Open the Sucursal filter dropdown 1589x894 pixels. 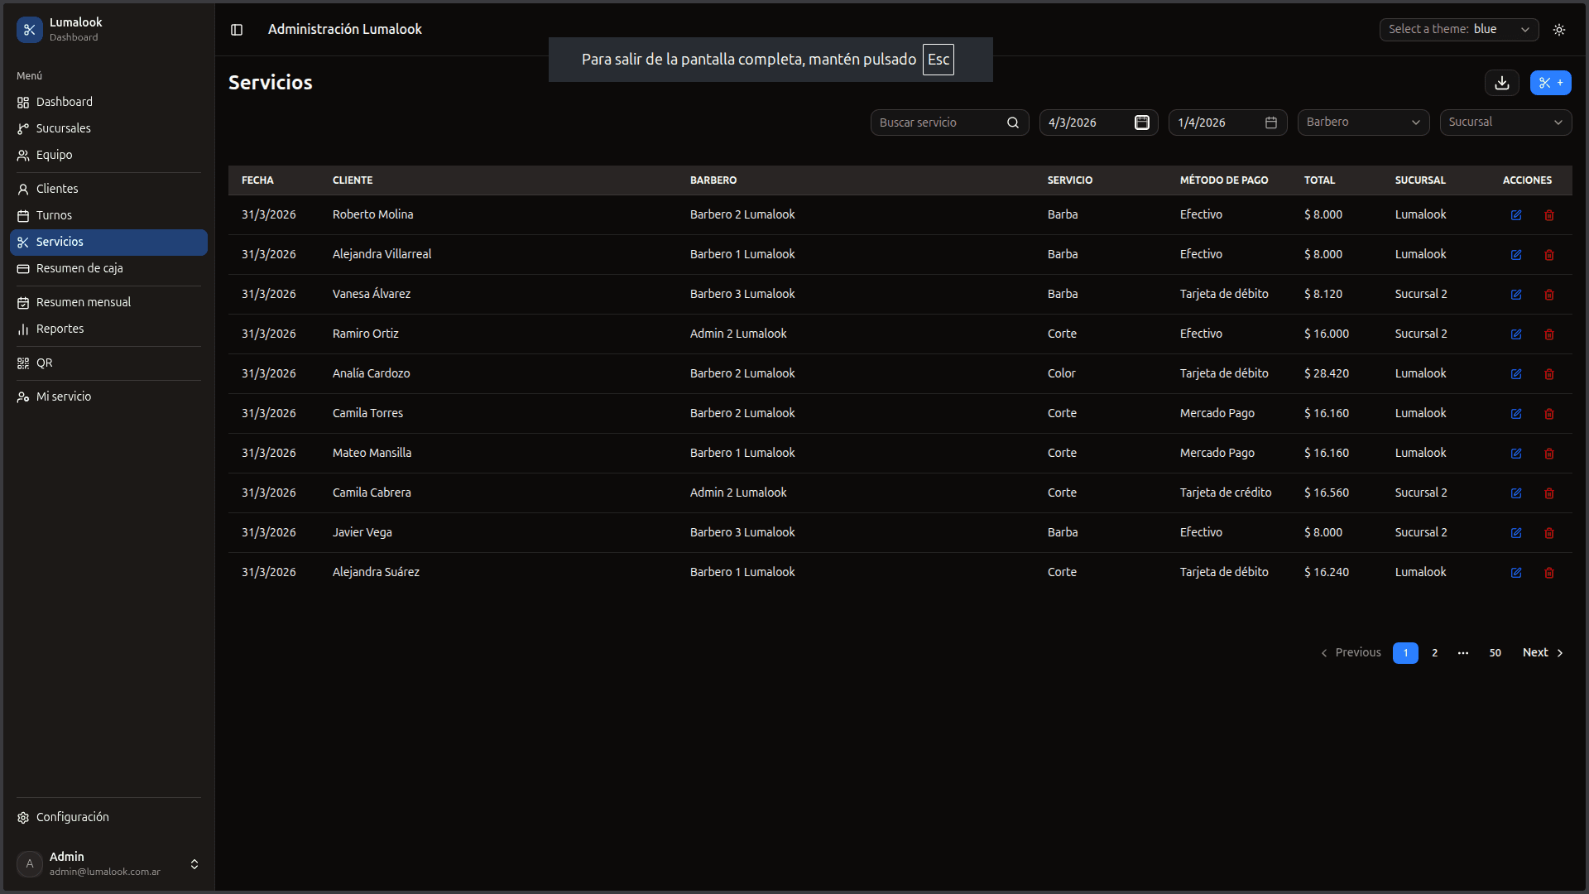coord(1505,123)
